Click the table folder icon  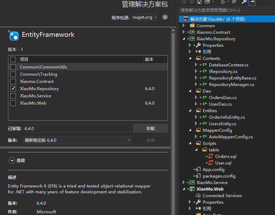pyautogui.click(x=205, y=150)
